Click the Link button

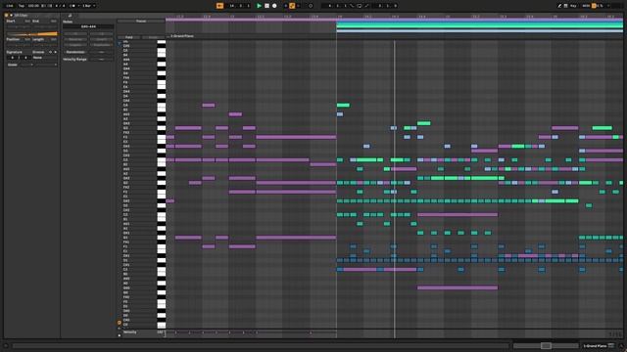pos(10,6)
